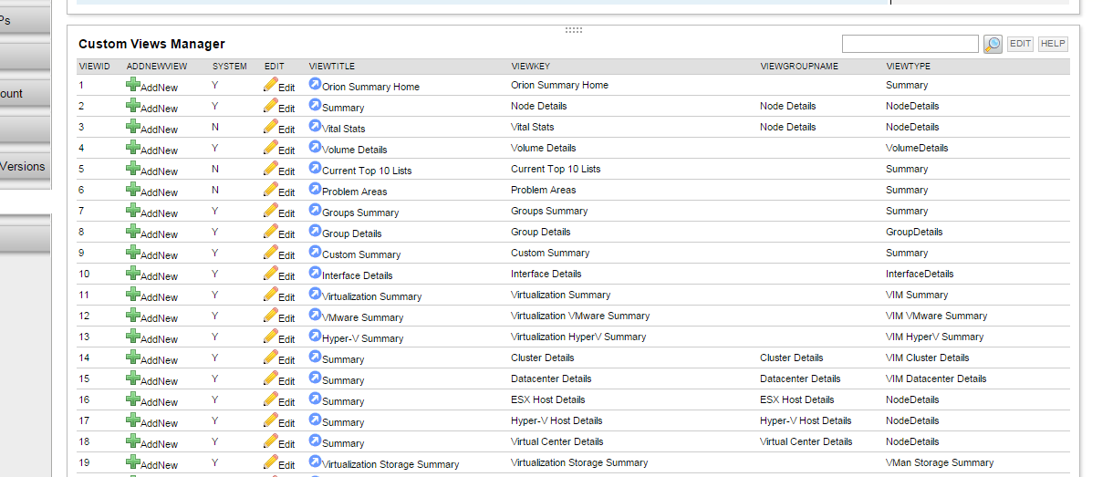
Task: Click blue arrow icon beside VMware Summary
Action: [x=316, y=315]
